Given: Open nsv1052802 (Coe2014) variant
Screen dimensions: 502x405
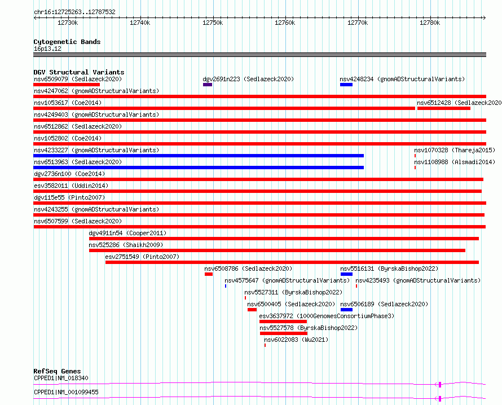Looking at the screenshot, I should point(68,138).
